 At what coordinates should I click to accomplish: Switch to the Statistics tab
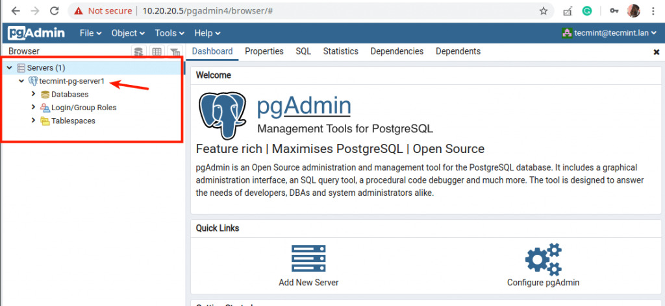click(340, 51)
